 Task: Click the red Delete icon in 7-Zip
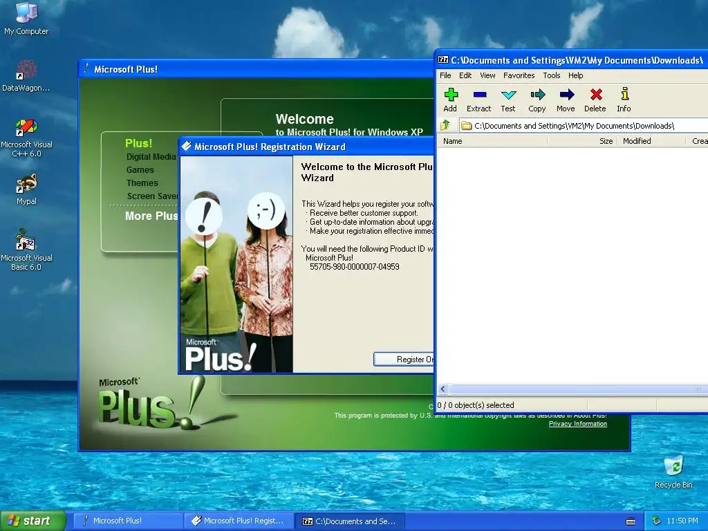pos(595,100)
